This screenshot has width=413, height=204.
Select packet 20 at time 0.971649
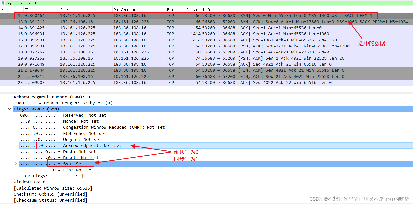(206, 64)
